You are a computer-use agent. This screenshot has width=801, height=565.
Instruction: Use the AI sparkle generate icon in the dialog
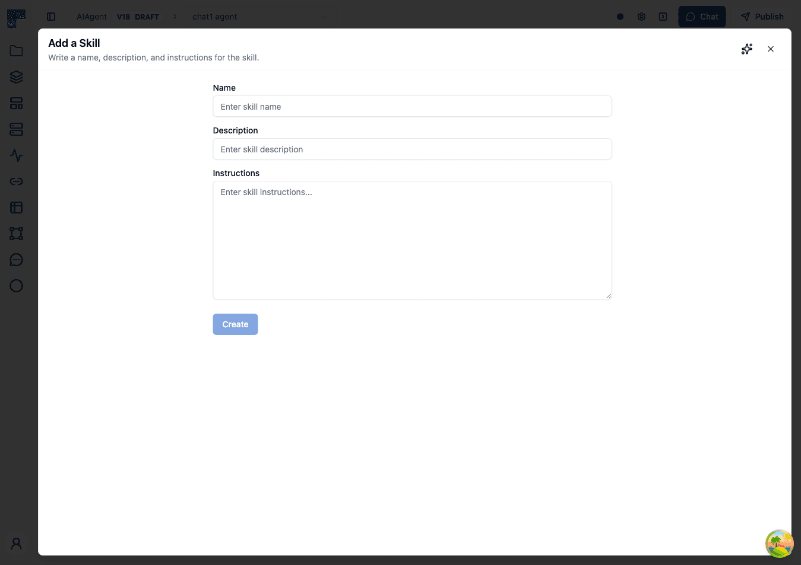click(746, 49)
